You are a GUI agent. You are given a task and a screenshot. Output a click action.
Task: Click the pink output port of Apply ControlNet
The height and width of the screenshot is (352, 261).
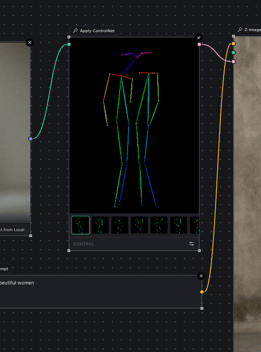click(x=199, y=44)
